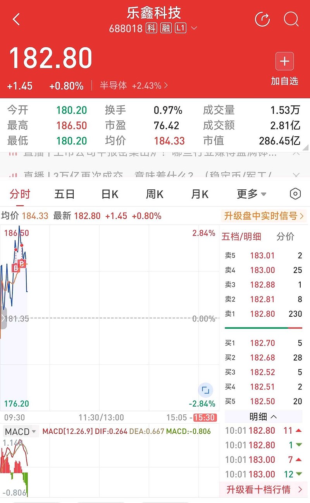Tap the current price 182.80 headline
The image size is (310, 503).
tap(50, 58)
